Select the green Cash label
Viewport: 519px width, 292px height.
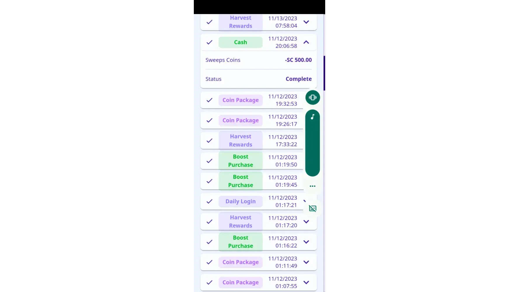241,42
